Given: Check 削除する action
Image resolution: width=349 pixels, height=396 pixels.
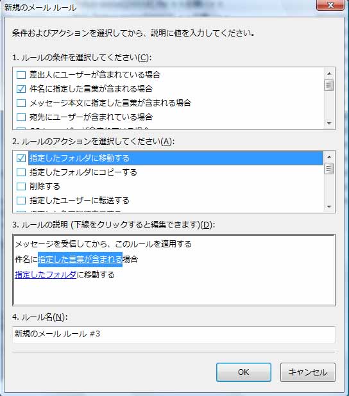Looking at the screenshot, I should pos(21,186).
